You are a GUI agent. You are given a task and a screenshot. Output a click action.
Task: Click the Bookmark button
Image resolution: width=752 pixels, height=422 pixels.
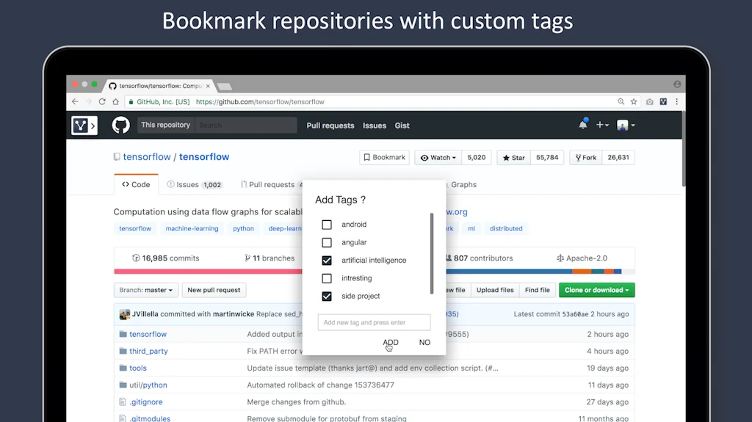[384, 158]
